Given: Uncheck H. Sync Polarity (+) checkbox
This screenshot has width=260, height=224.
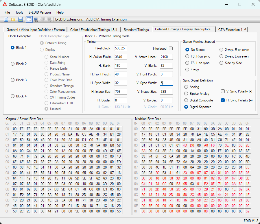Looking at the screenshot, I should [223, 100].
